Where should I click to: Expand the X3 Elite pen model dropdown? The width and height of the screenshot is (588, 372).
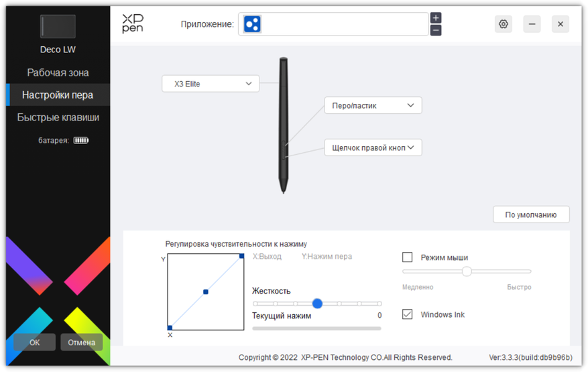click(x=211, y=84)
